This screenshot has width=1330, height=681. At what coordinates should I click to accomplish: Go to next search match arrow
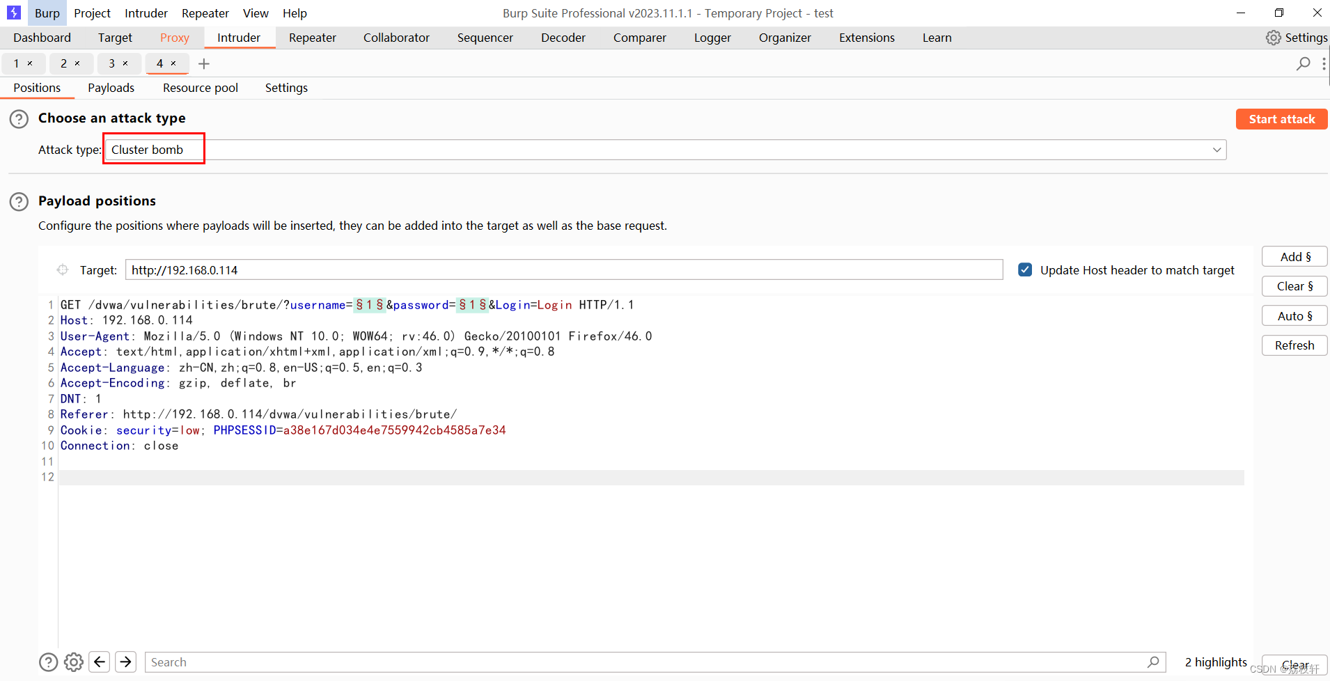coord(126,662)
